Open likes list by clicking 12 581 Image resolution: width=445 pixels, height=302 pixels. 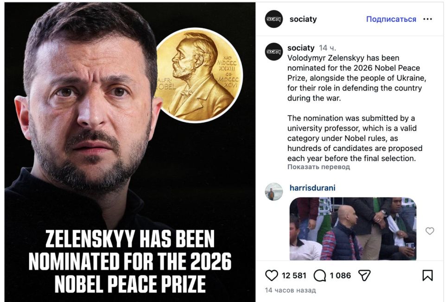coord(295,275)
